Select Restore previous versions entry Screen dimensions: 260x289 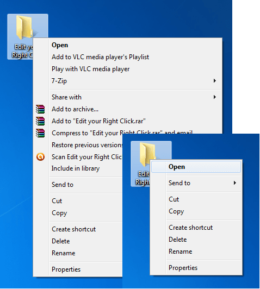point(87,145)
